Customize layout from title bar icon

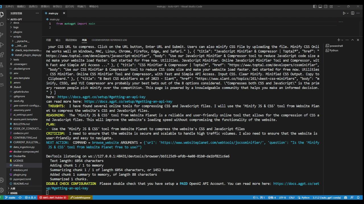(331, 6)
